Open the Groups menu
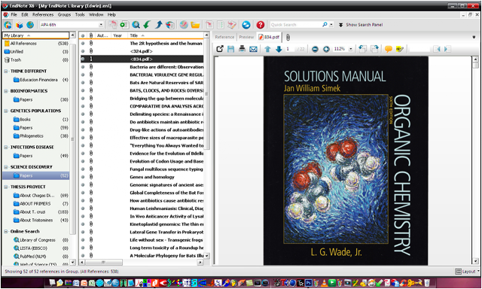The height and width of the screenshot is (289, 482). click(64, 14)
